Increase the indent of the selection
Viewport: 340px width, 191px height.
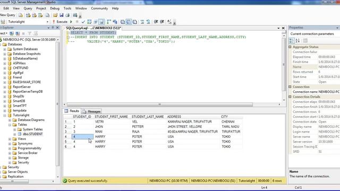[162, 22]
